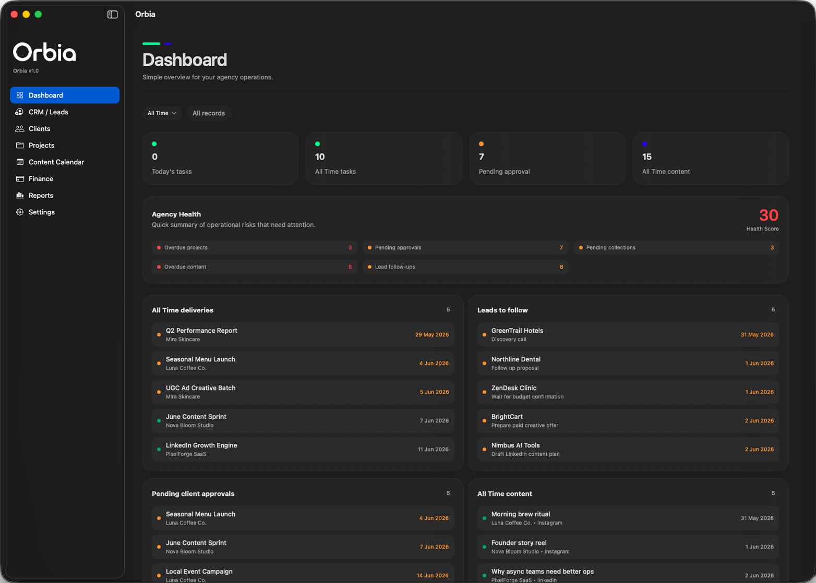Open the Pending approval stat card
This screenshot has height=583, width=816.
[547, 158]
